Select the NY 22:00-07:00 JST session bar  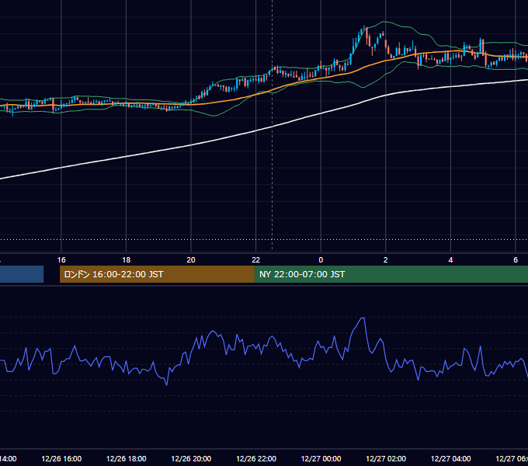[x=391, y=274]
